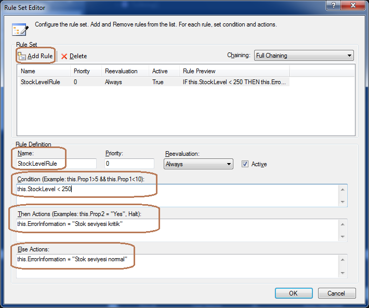The width and height of the screenshot is (369, 308).
Task: Open the Chaining dropdown
Action: click(304, 56)
